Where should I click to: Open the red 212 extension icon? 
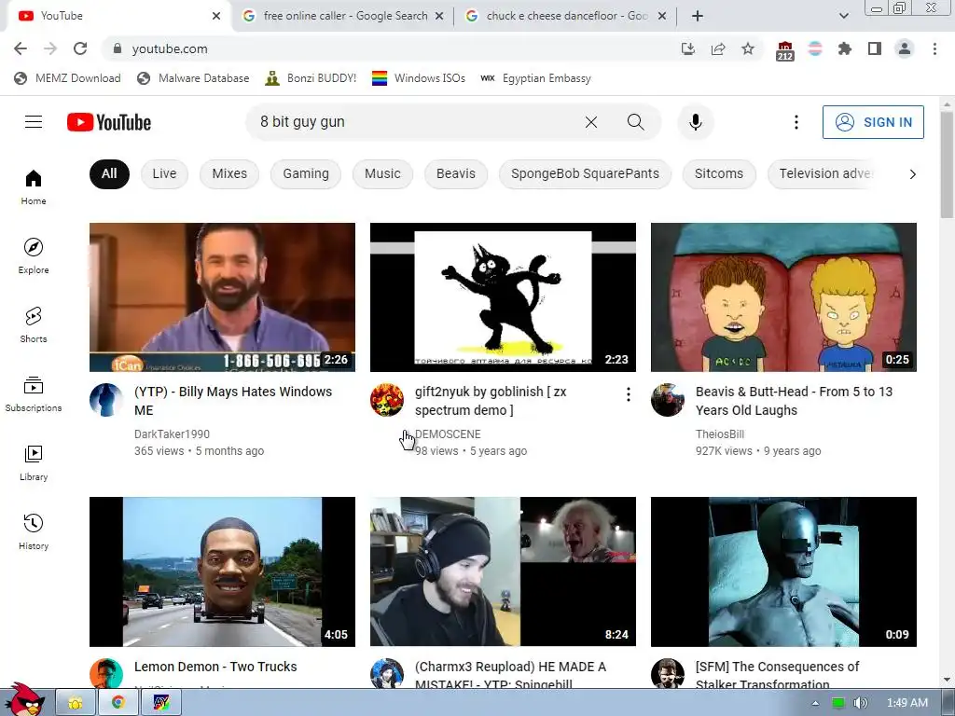click(x=784, y=50)
